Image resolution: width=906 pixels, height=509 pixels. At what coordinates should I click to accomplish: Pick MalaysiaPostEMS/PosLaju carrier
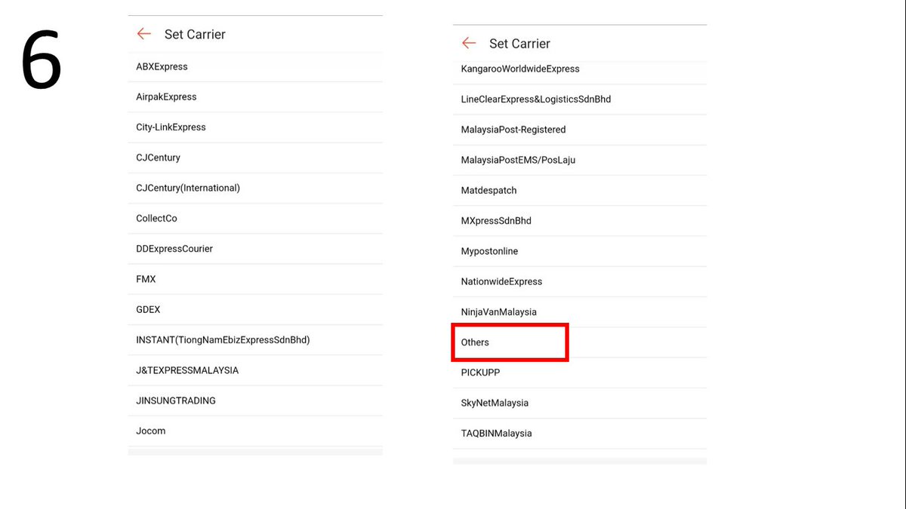pos(580,160)
